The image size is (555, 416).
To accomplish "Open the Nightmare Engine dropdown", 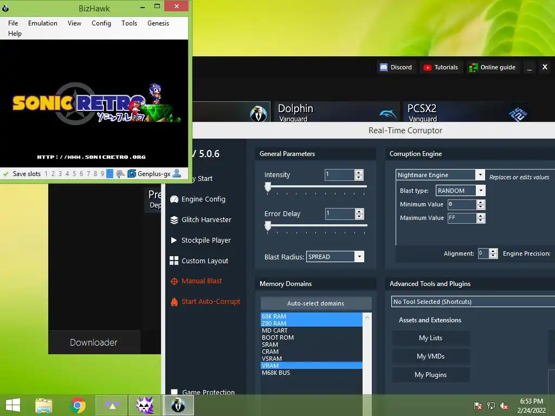I will coord(480,175).
